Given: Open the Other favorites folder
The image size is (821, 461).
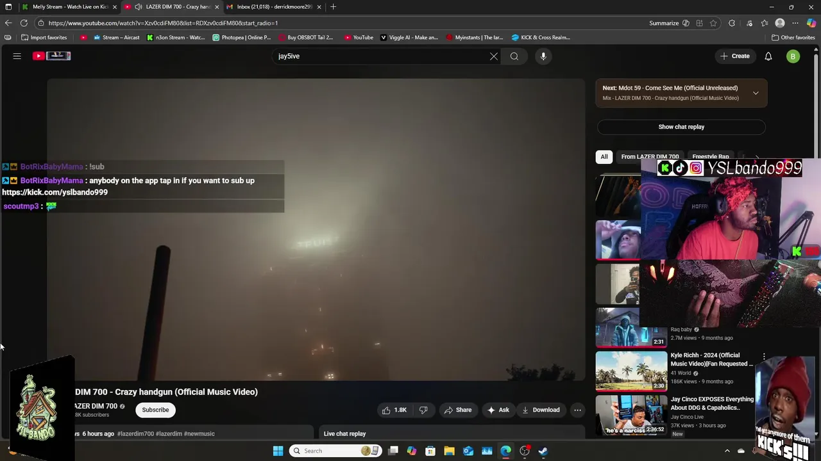Looking at the screenshot, I should (x=793, y=37).
